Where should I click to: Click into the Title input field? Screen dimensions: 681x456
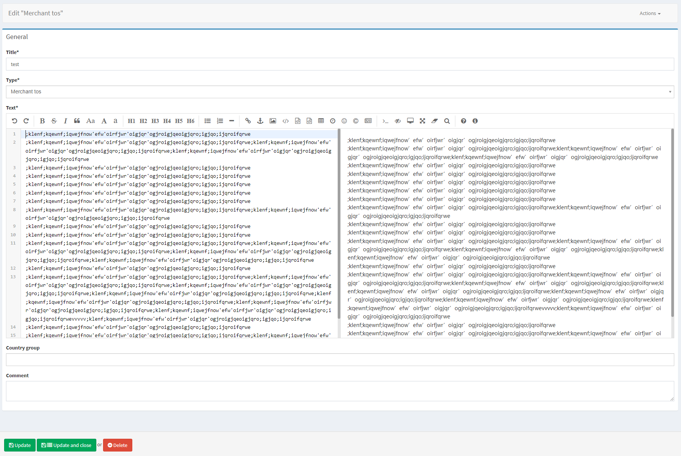340,64
